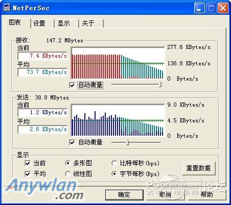The width and height of the screenshot is (231, 205).
Task: Select the 线性图 radio button
Action: point(68,174)
